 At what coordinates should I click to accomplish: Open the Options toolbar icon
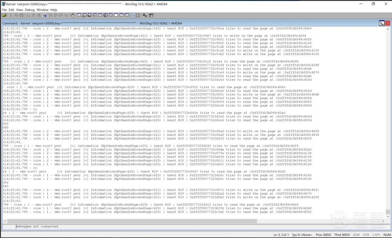click(151, 15)
